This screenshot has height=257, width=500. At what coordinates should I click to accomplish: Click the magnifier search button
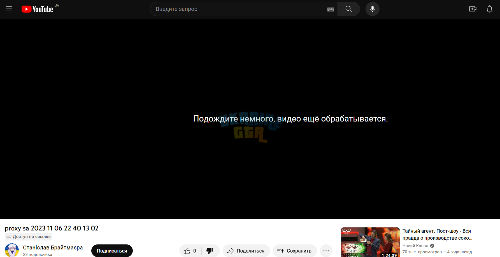pyautogui.click(x=349, y=9)
